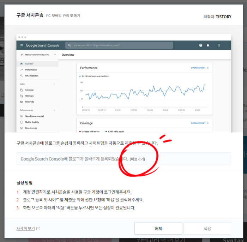Collapse the Index section chevron in preview

[54, 84]
